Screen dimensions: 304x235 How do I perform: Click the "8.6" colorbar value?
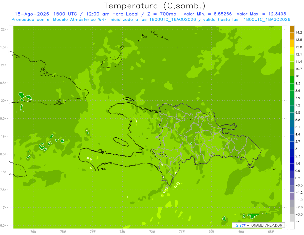coord(298,91)
